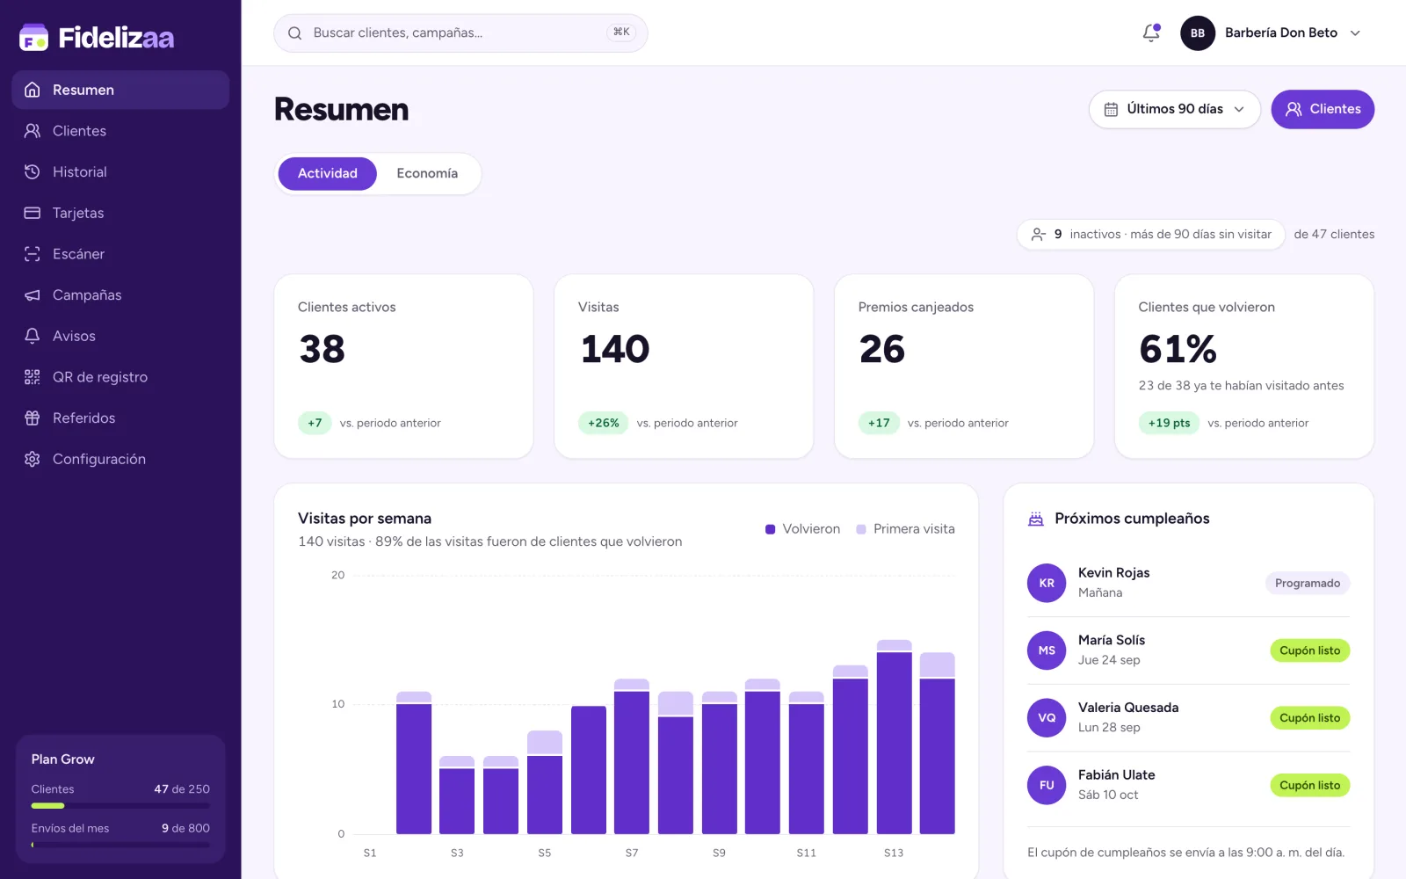Click the Envíos del mes progress bar

point(120,845)
